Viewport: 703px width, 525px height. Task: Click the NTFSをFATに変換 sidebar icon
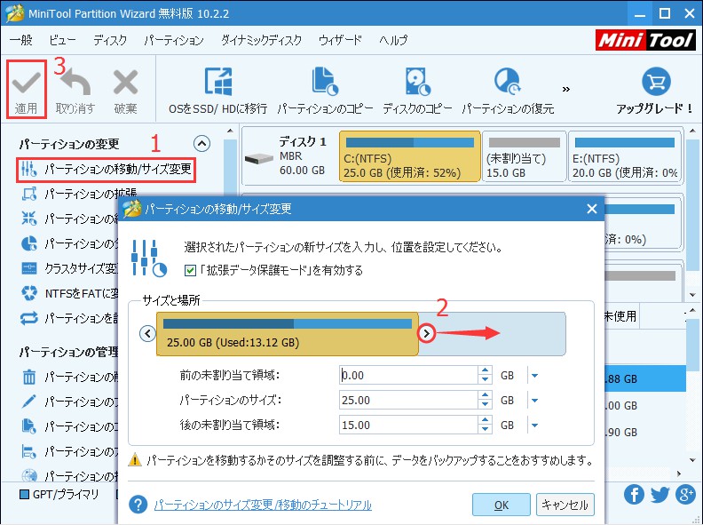click(x=29, y=293)
